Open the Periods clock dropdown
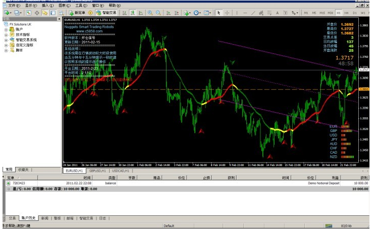The width and height of the screenshot is (372, 230). click(x=197, y=13)
